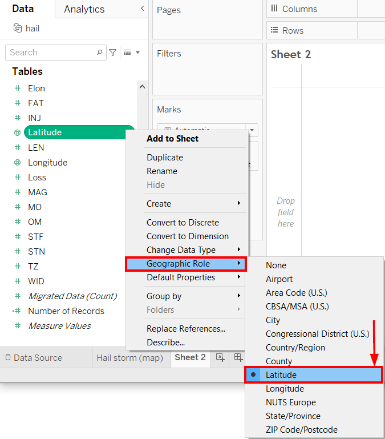Screen dimensions: 385x439
Task: Click the New Dashboard icon
Action: tap(238, 357)
